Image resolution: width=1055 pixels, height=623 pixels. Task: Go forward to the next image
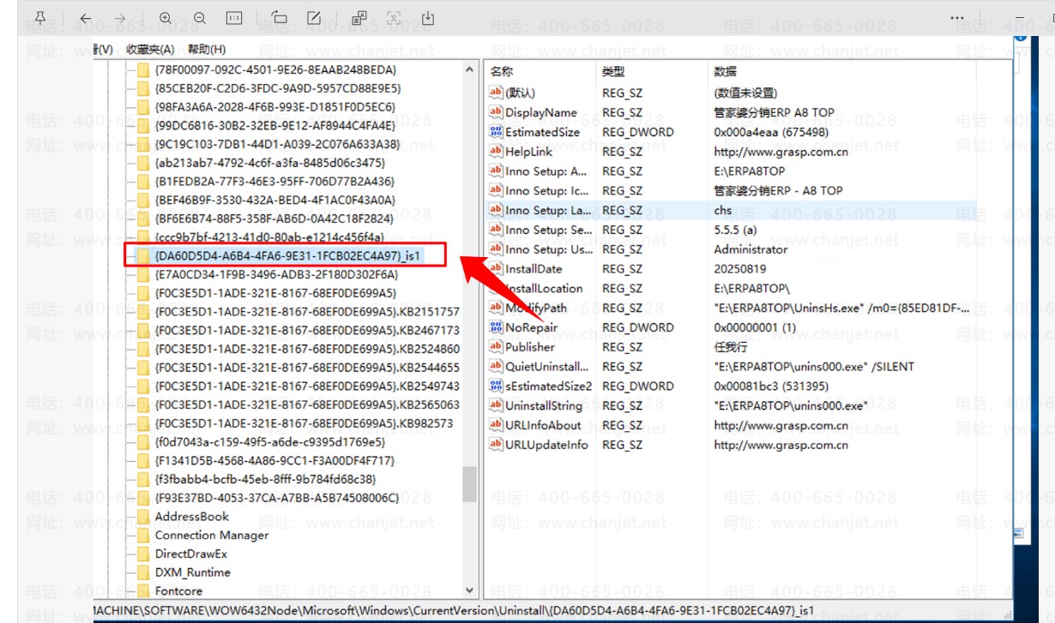tap(120, 18)
